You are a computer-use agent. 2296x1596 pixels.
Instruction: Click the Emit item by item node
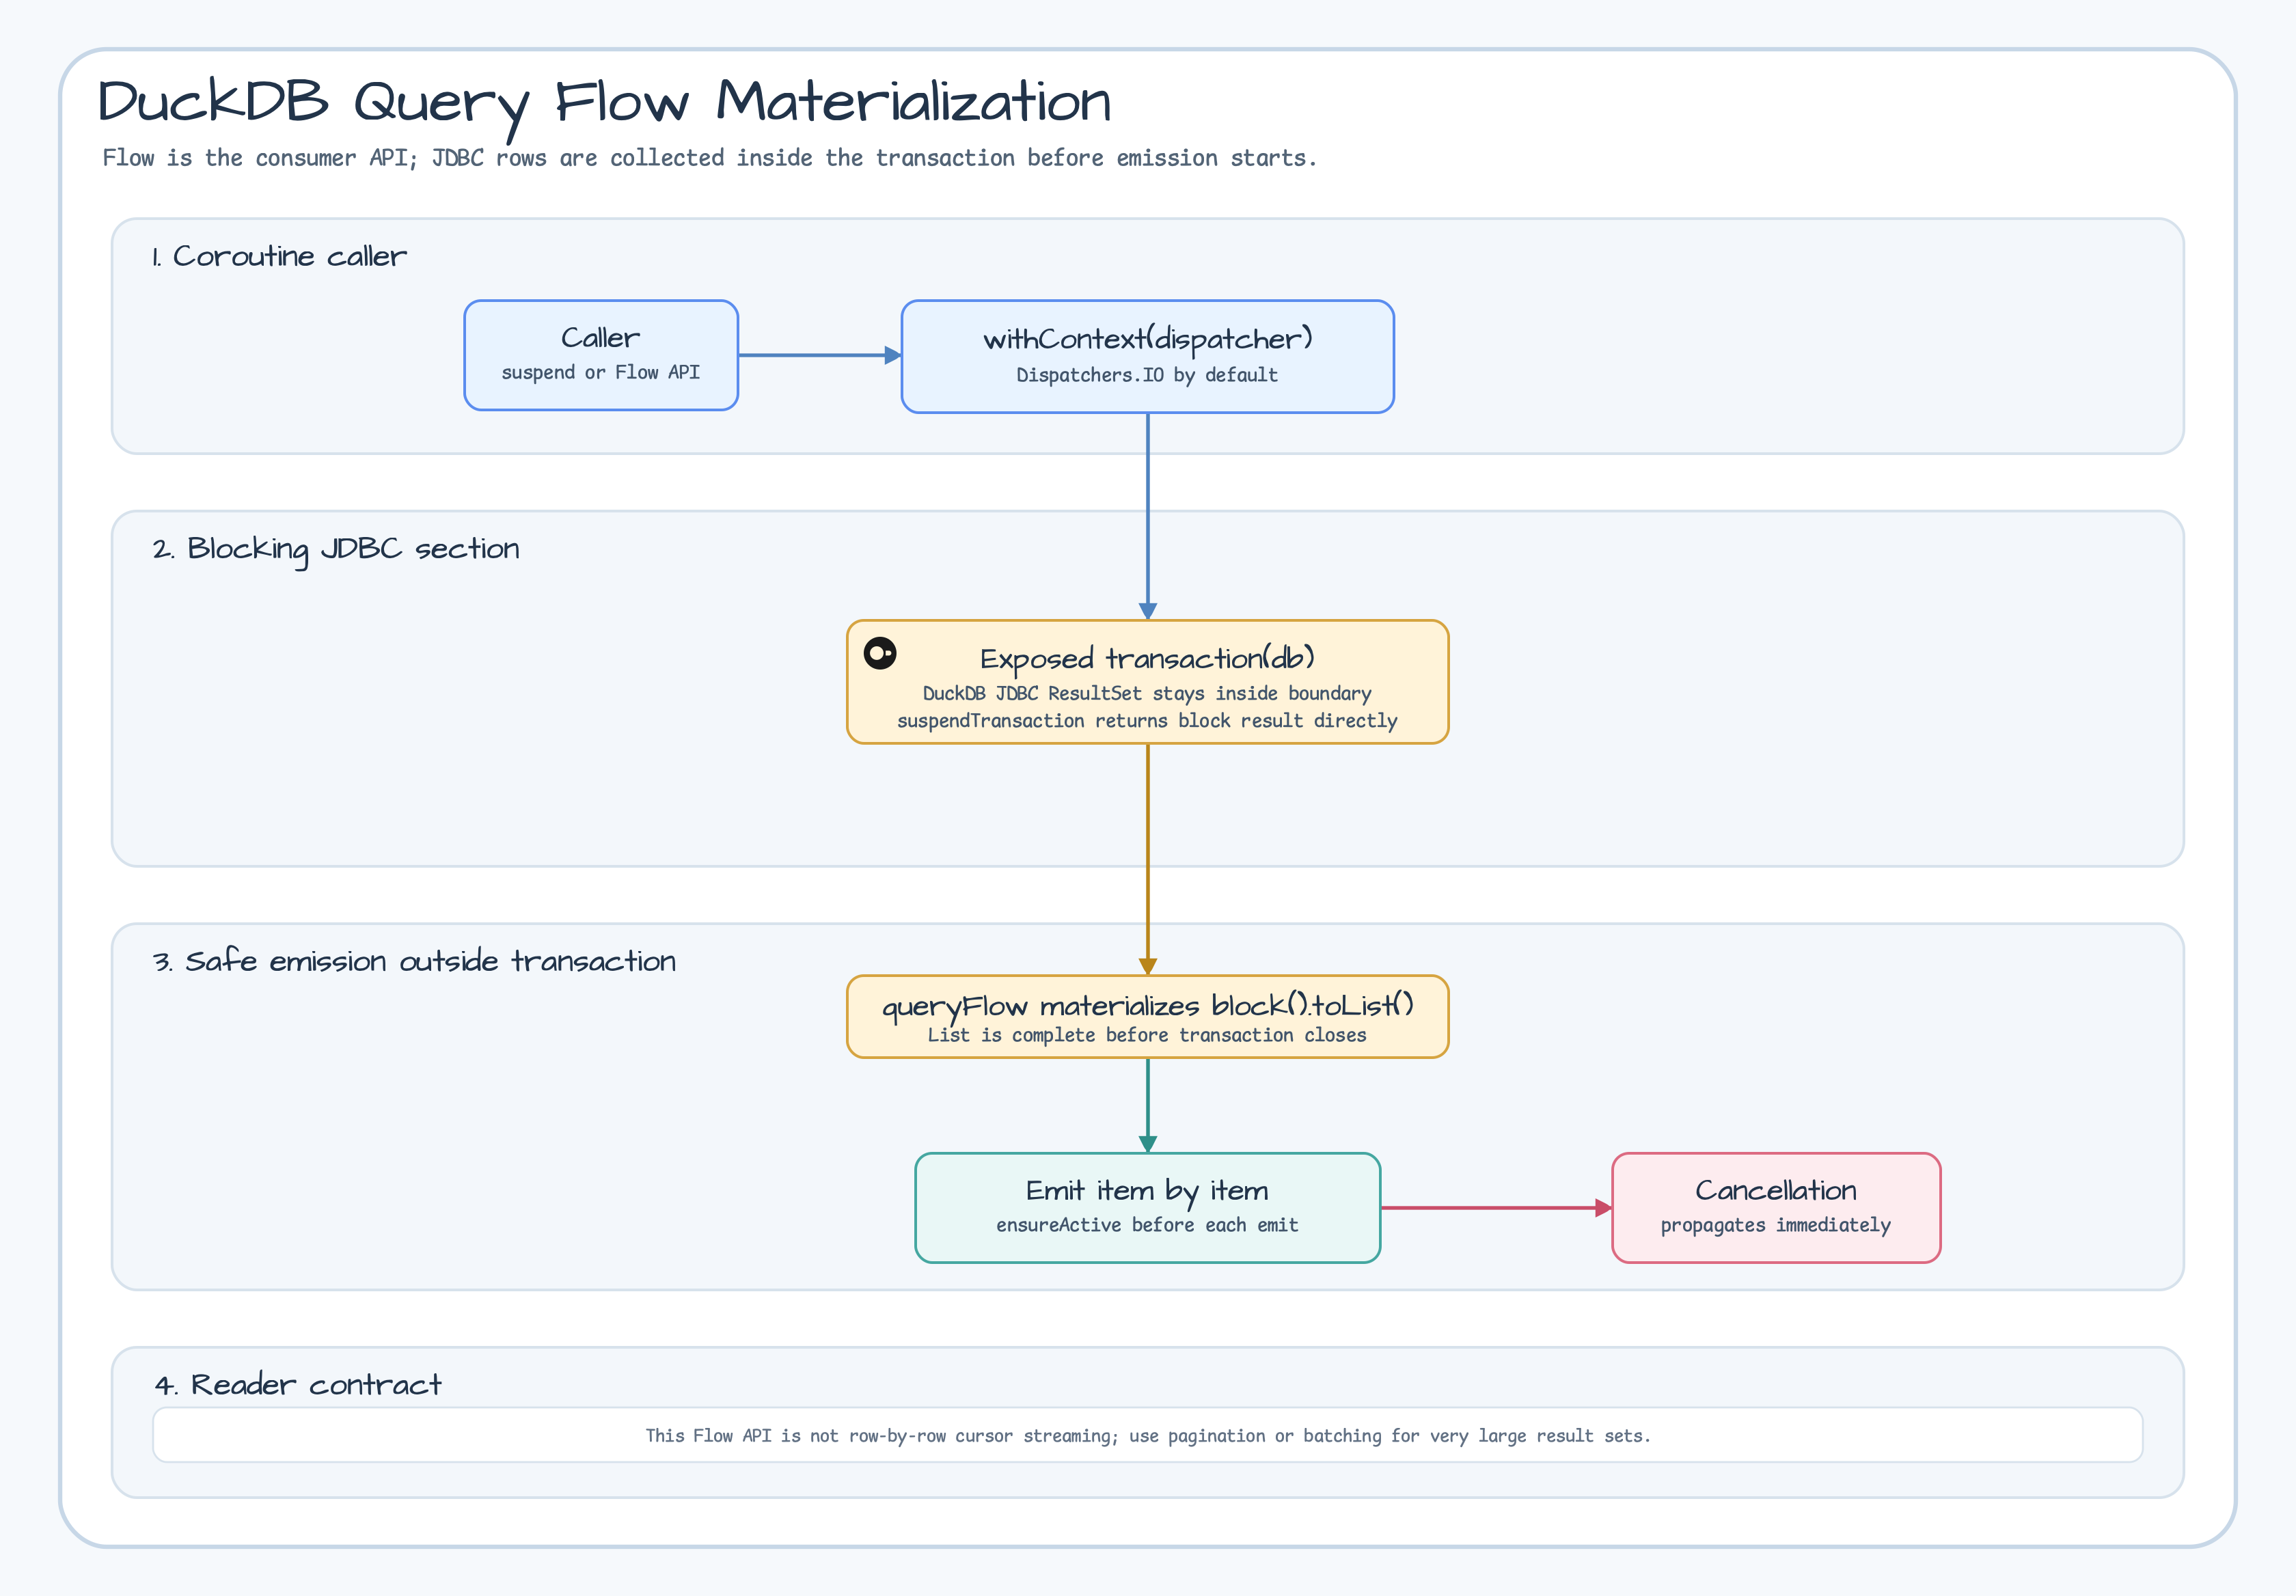(x=1147, y=1207)
